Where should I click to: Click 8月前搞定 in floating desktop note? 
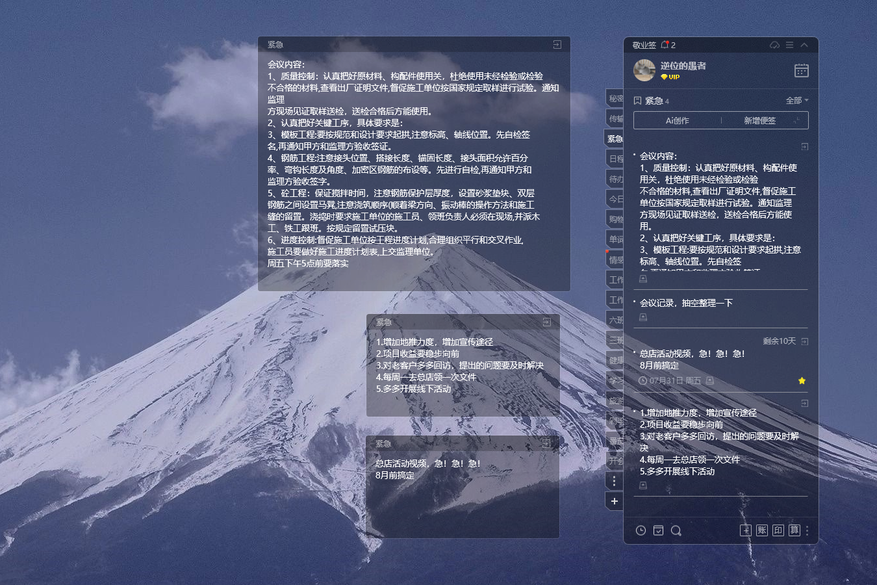coord(395,475)
